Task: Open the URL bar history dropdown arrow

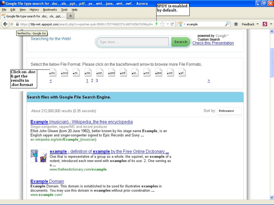Action: coord(168,24)
